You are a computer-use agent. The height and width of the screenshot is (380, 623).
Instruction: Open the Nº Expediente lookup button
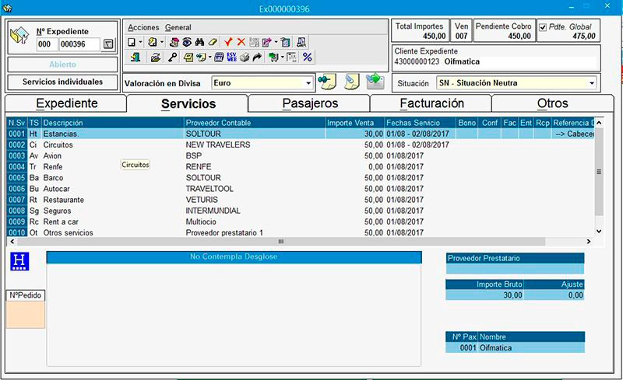(x=108, y=45)
